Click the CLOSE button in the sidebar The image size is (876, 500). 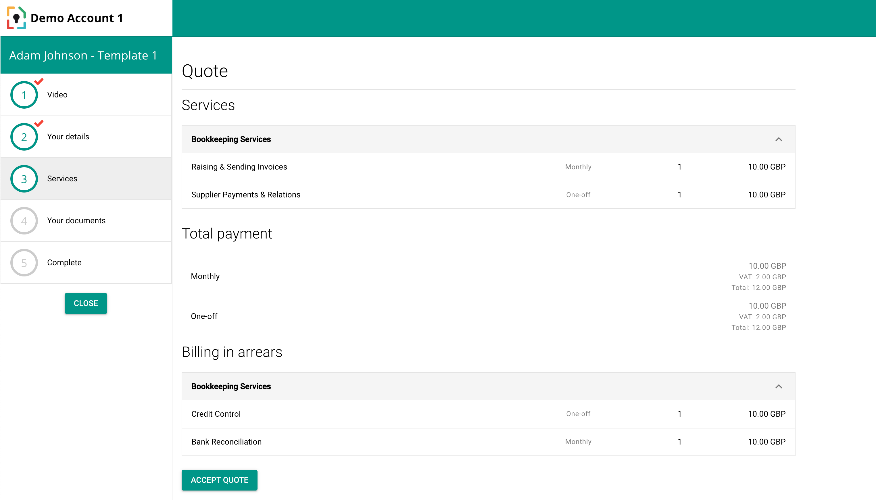(86, 303)
